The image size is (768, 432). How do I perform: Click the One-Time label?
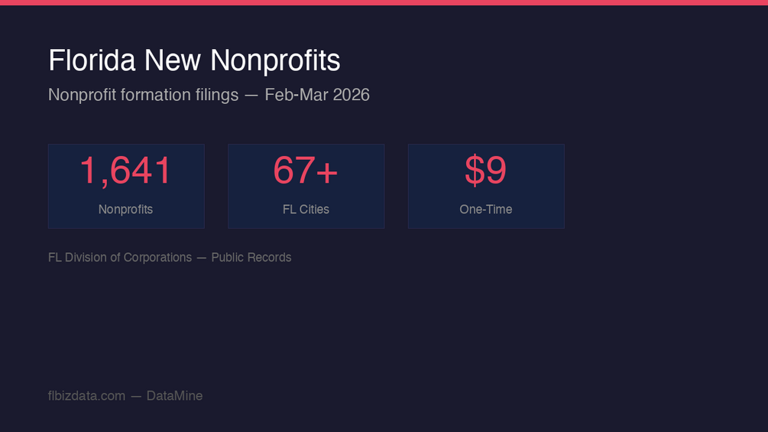(x=486, y=210)
